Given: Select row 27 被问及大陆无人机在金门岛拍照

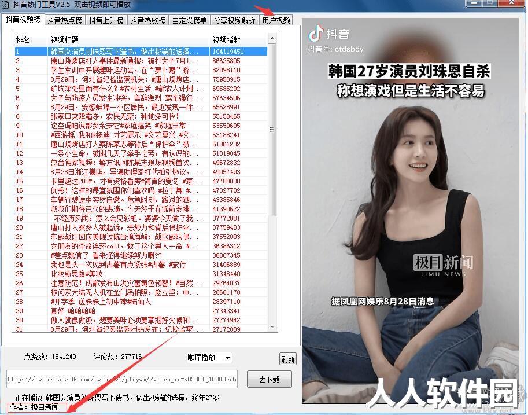Looking at the screenshot, I should tap(141, 293).
